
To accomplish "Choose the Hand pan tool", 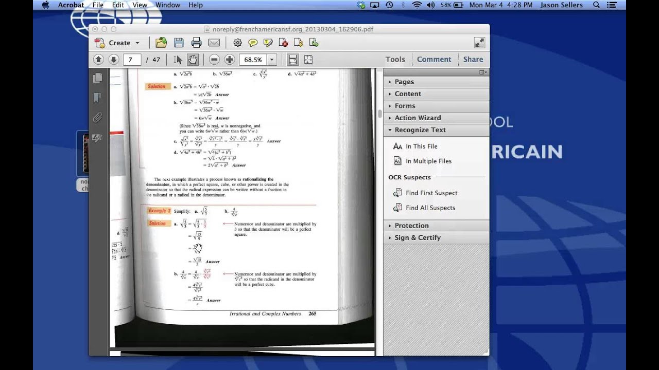I will 193,60.
